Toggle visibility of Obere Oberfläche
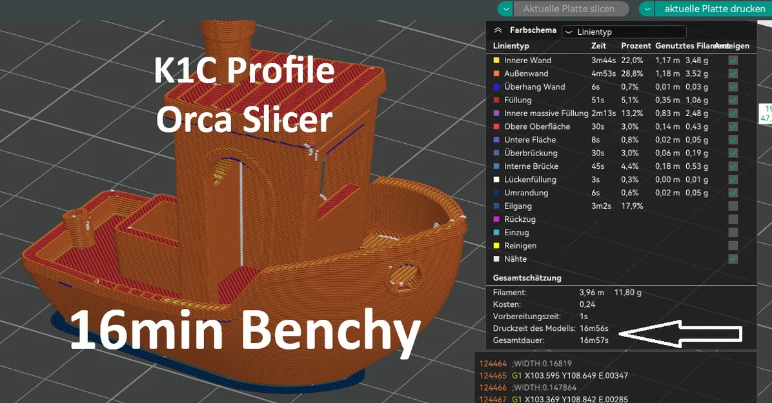772x403 pixels. click(733, 127)
